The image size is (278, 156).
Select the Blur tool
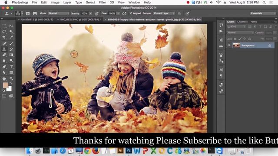point(4,61)
